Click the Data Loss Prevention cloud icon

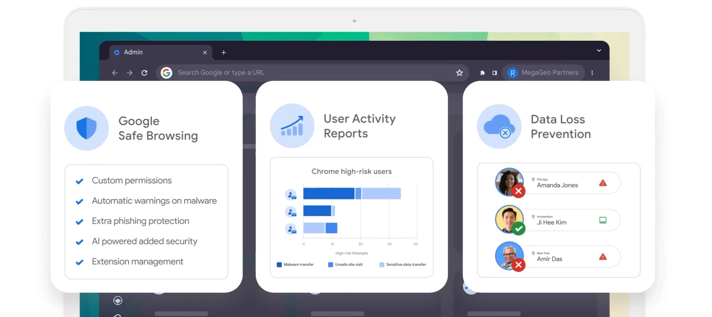coord(499,126)
